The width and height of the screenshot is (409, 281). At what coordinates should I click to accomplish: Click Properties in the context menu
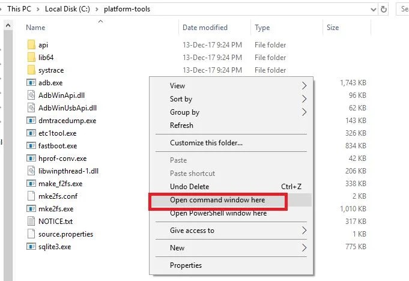[x=186, y=265]
